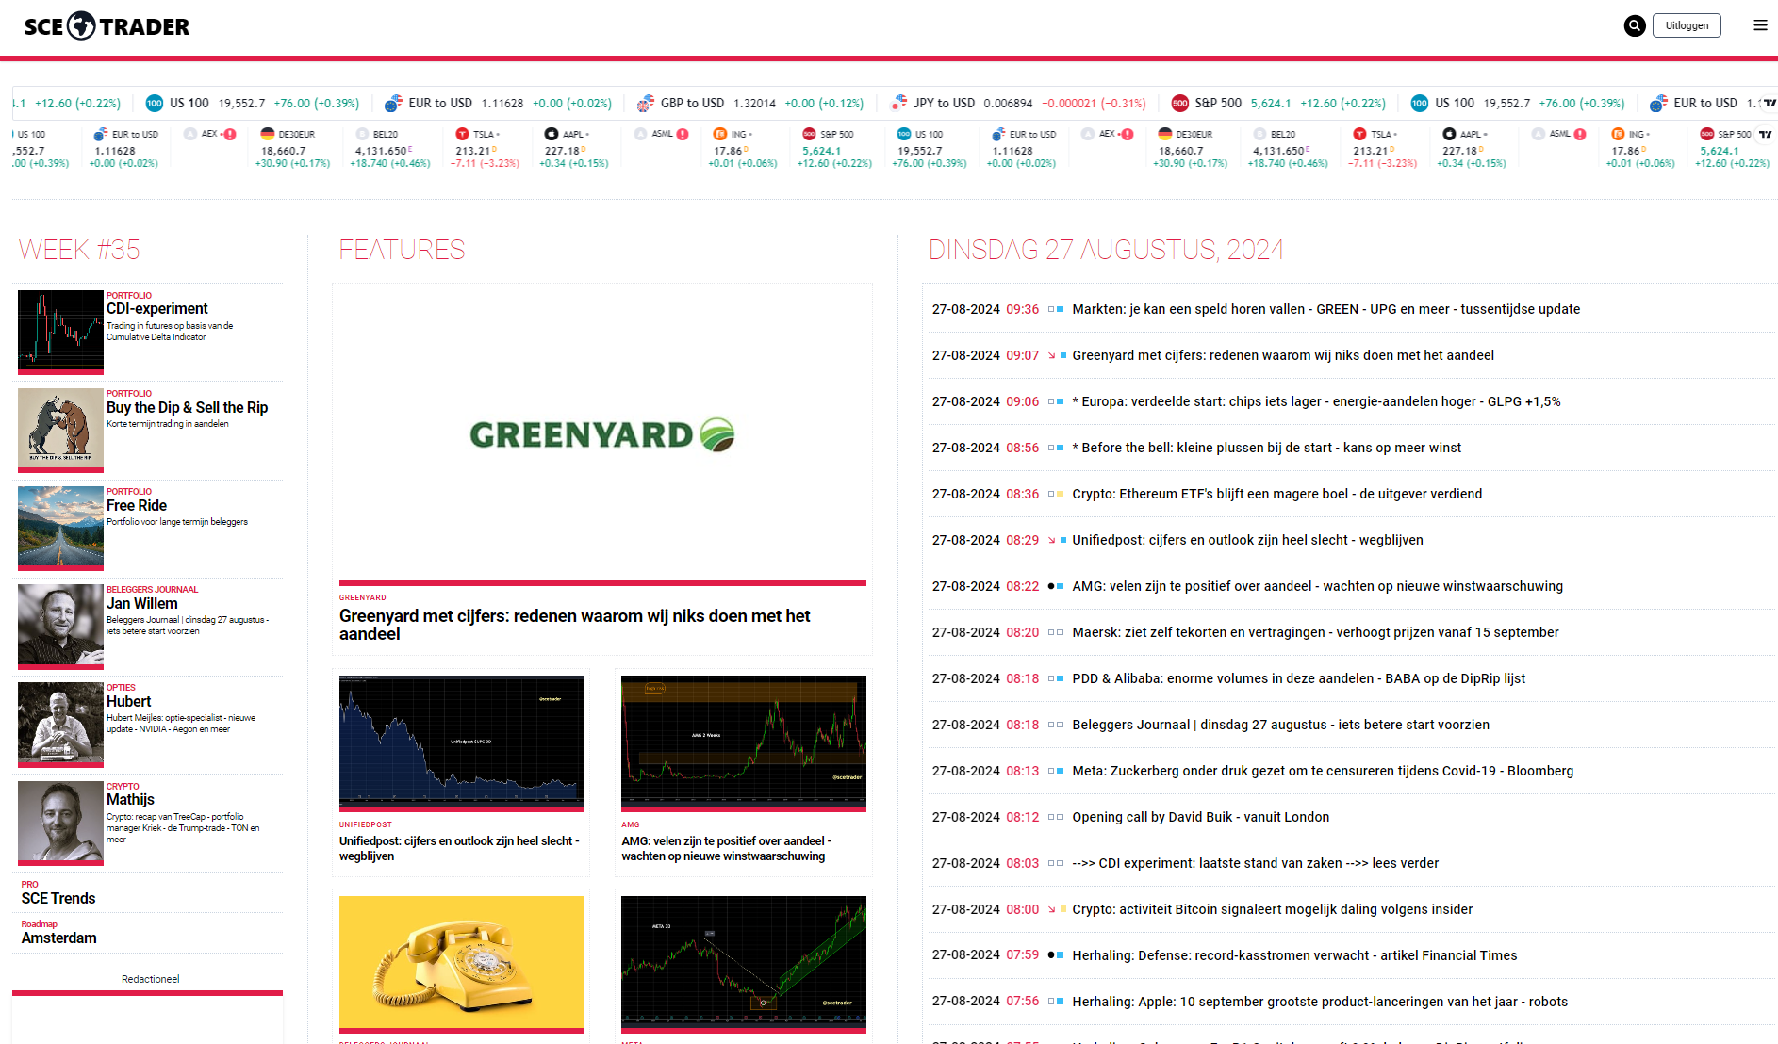This screenshot has height=1044, width=1778.
Task: Open the Defense record-kasstromen headline
Action: tap(1294, 955)
